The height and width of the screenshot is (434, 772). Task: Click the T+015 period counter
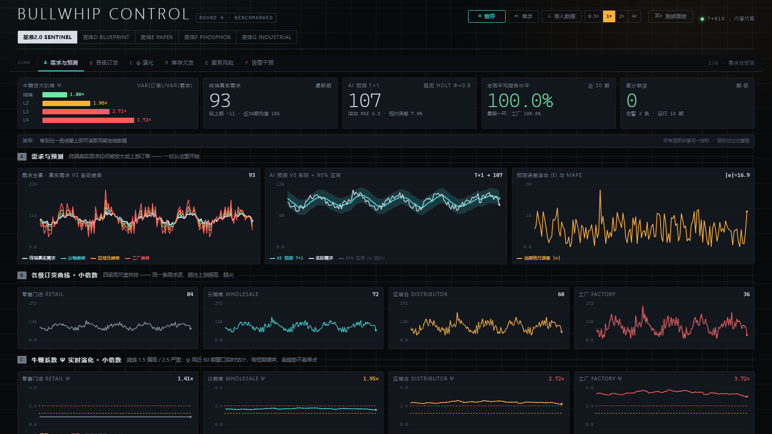[x=716, y=19]
